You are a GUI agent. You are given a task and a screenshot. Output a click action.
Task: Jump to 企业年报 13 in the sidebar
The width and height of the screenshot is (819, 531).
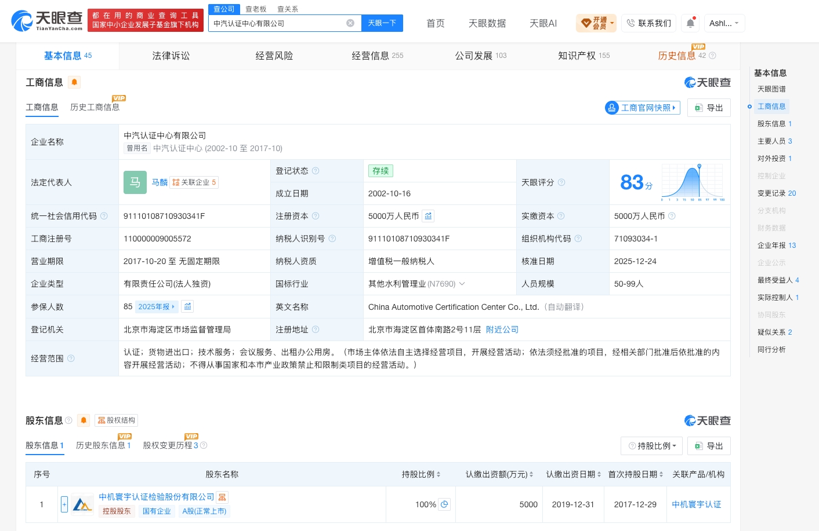pos(777,246)
